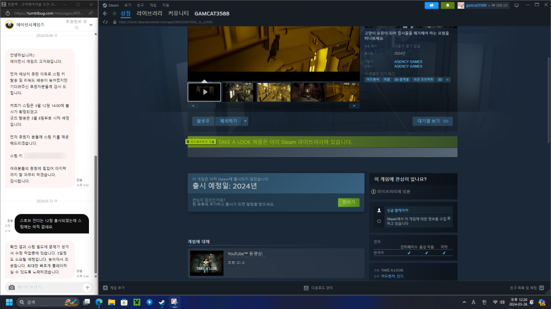Screen dimensions: 551x309
Task: Click the 어드벤처 tag
Action: [x=372, y=80]
